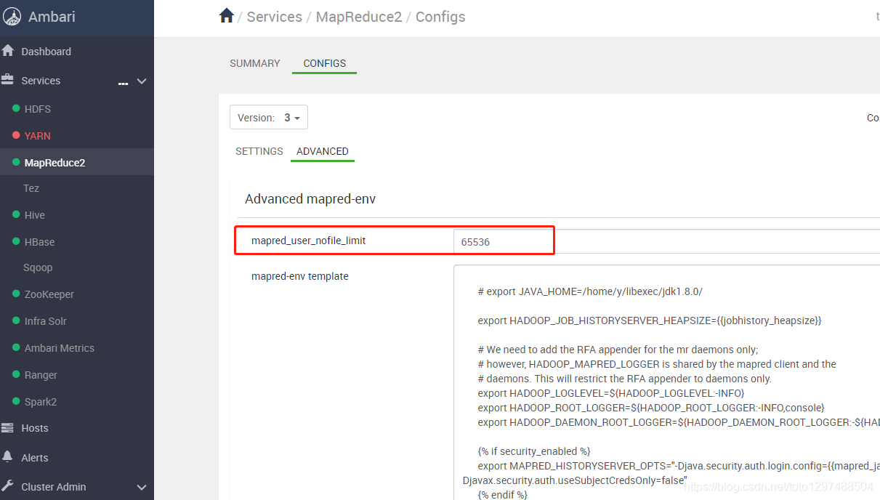
Task: Click the Hosts server icon
Action: 8,428
